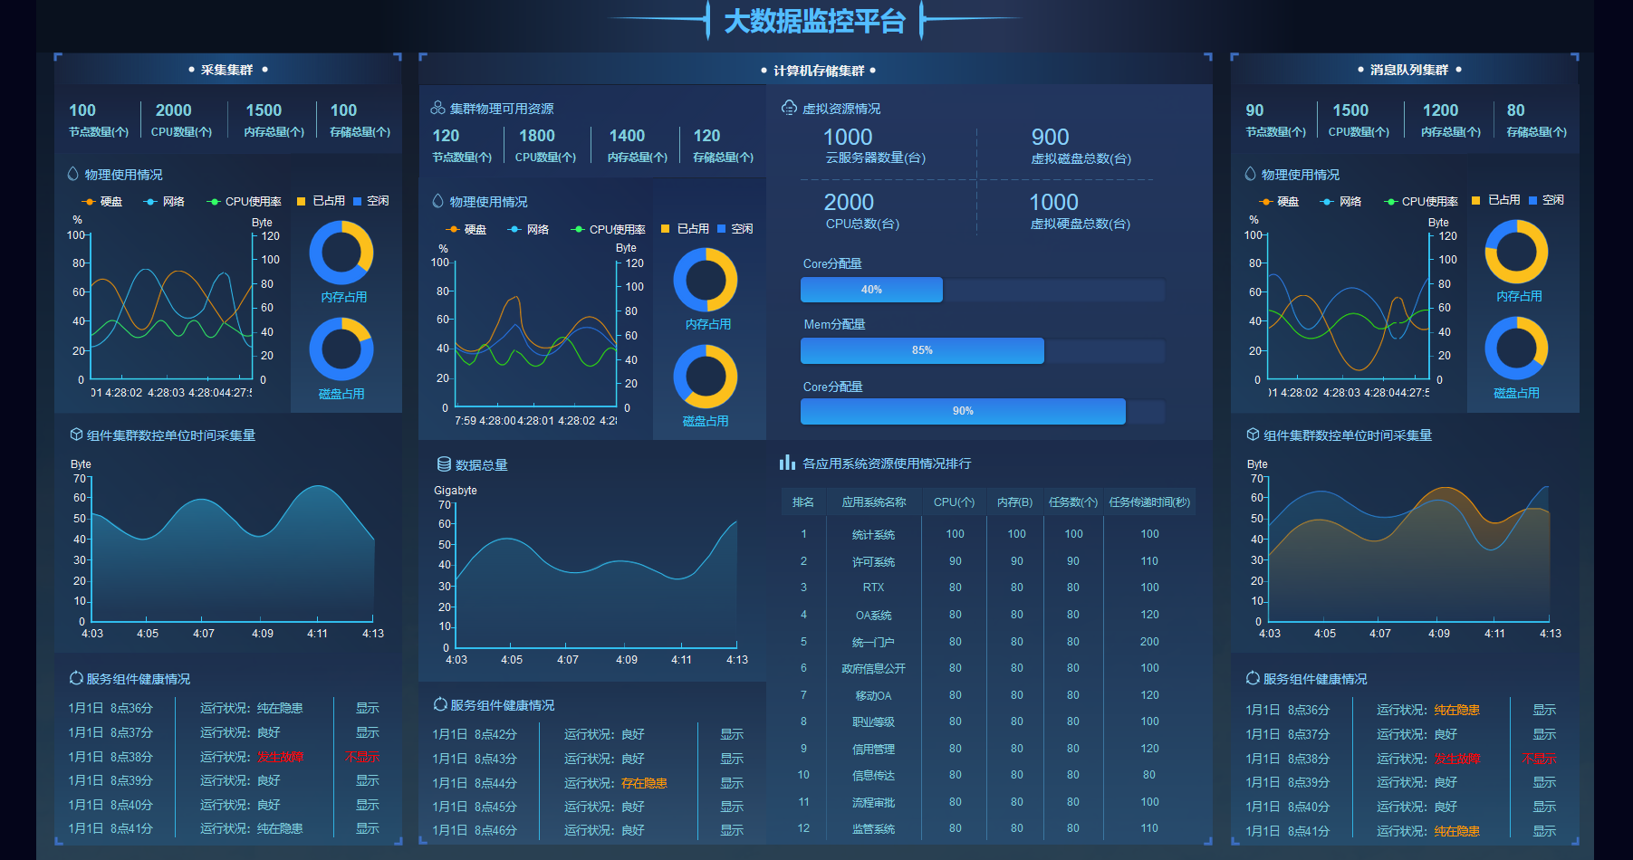The width and height of the screenshot is (1633, 860).
Task: Click the ring icon beside 服务组件健康情况 in 计算机存储集群
Action: tap(440, 704)
